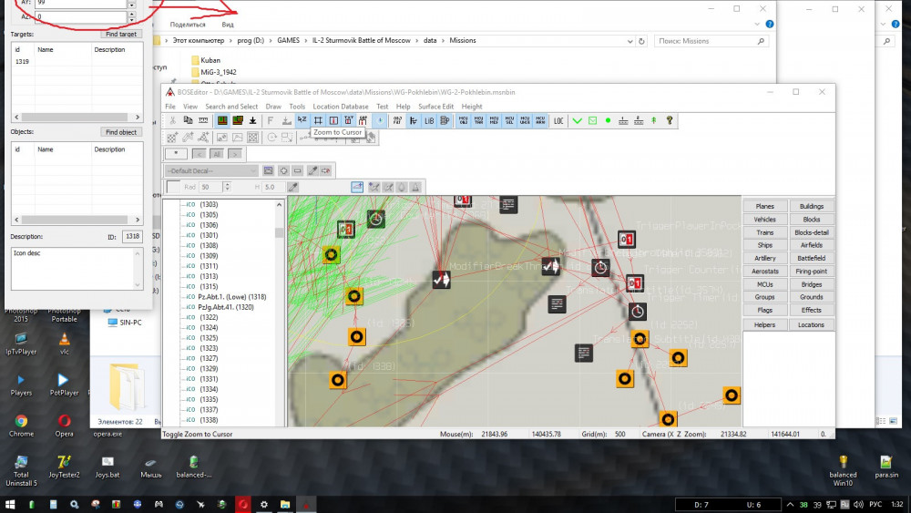911x513 pixels.
Task: Click the LOC localization toolbar icon
Action: click(558, 120)
